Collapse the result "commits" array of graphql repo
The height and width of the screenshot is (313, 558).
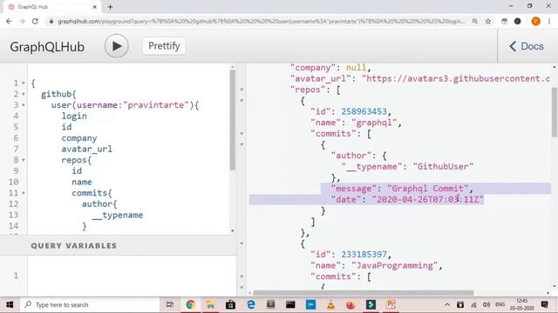point(242,134)
